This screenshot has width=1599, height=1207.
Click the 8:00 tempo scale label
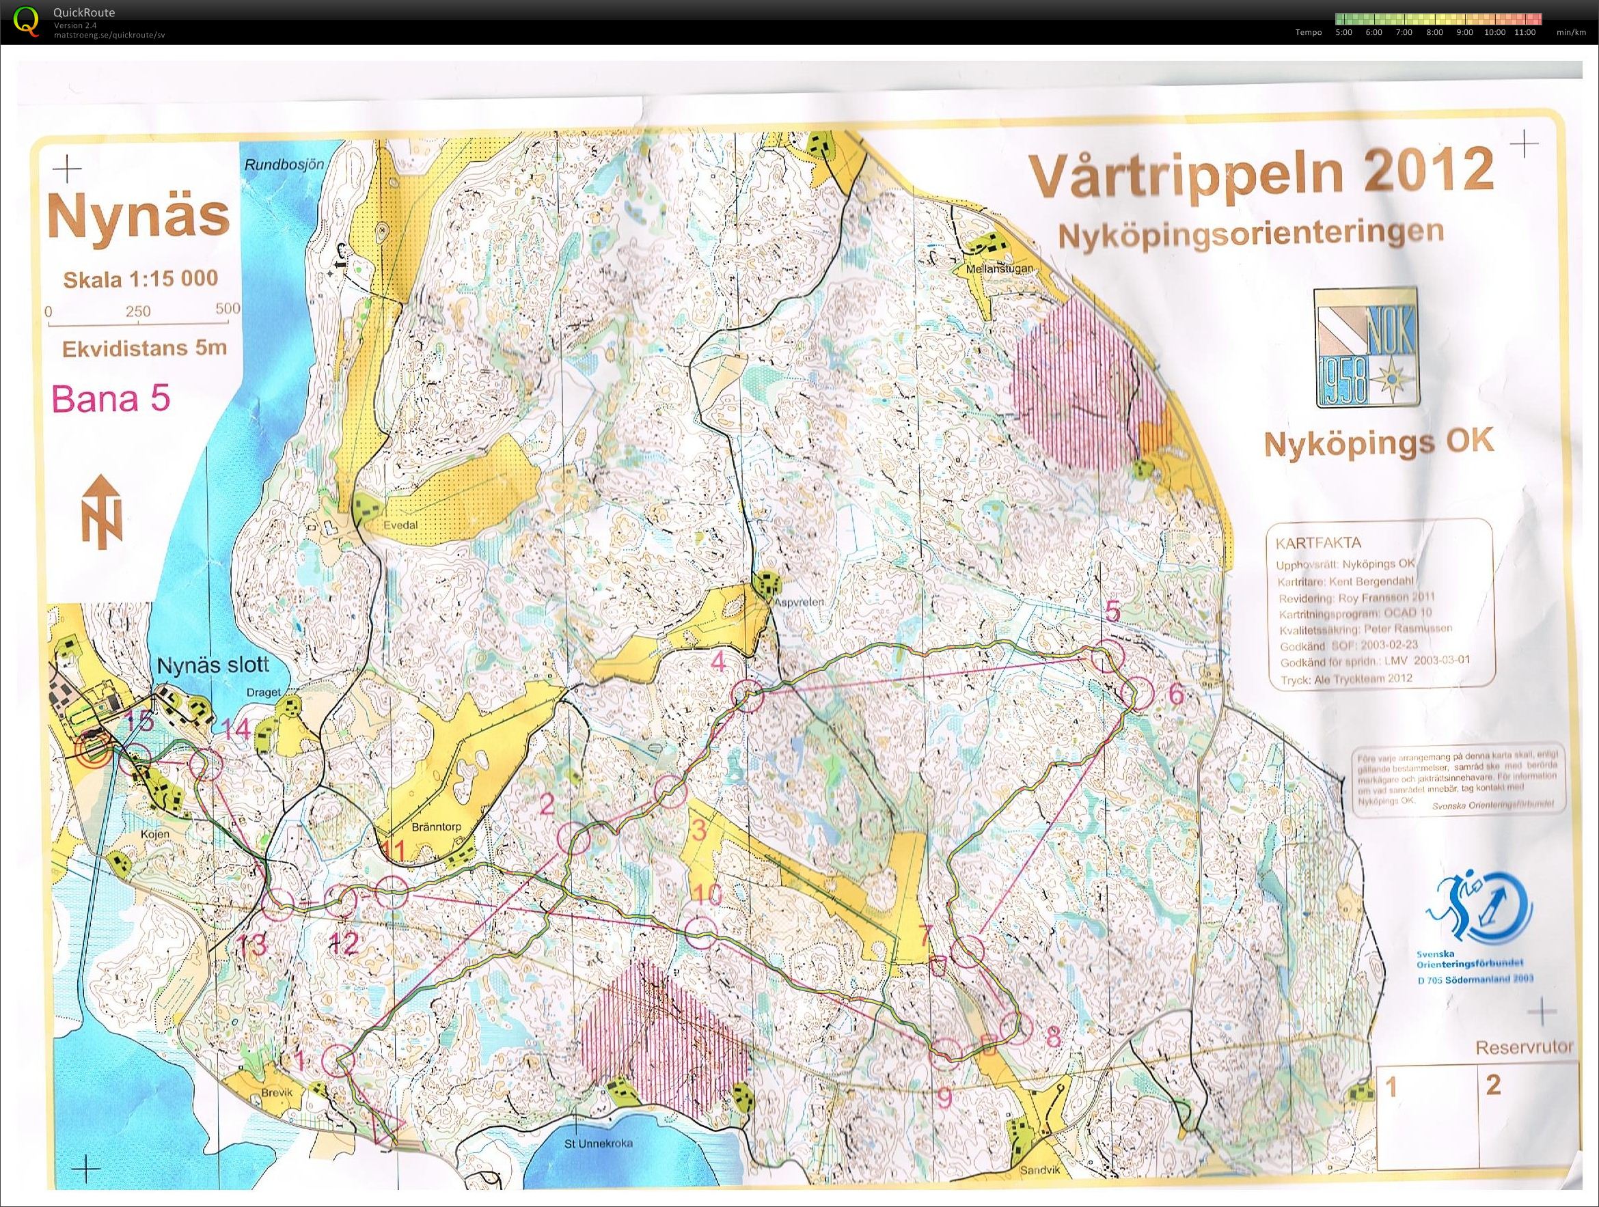pyautogui.click(x=1434, y=33)
